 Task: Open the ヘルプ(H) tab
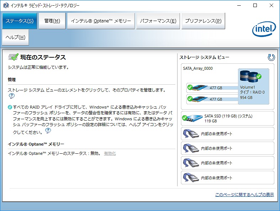pyautogui.click(x=15, y=37)
